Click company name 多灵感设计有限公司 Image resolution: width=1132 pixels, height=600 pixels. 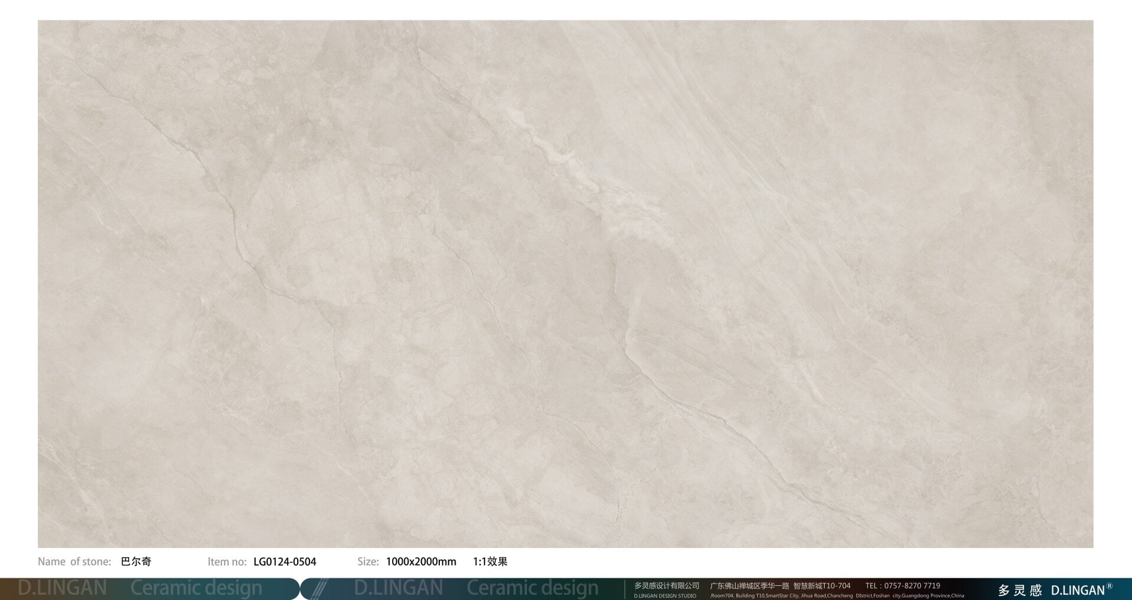[x=666, y=585]
